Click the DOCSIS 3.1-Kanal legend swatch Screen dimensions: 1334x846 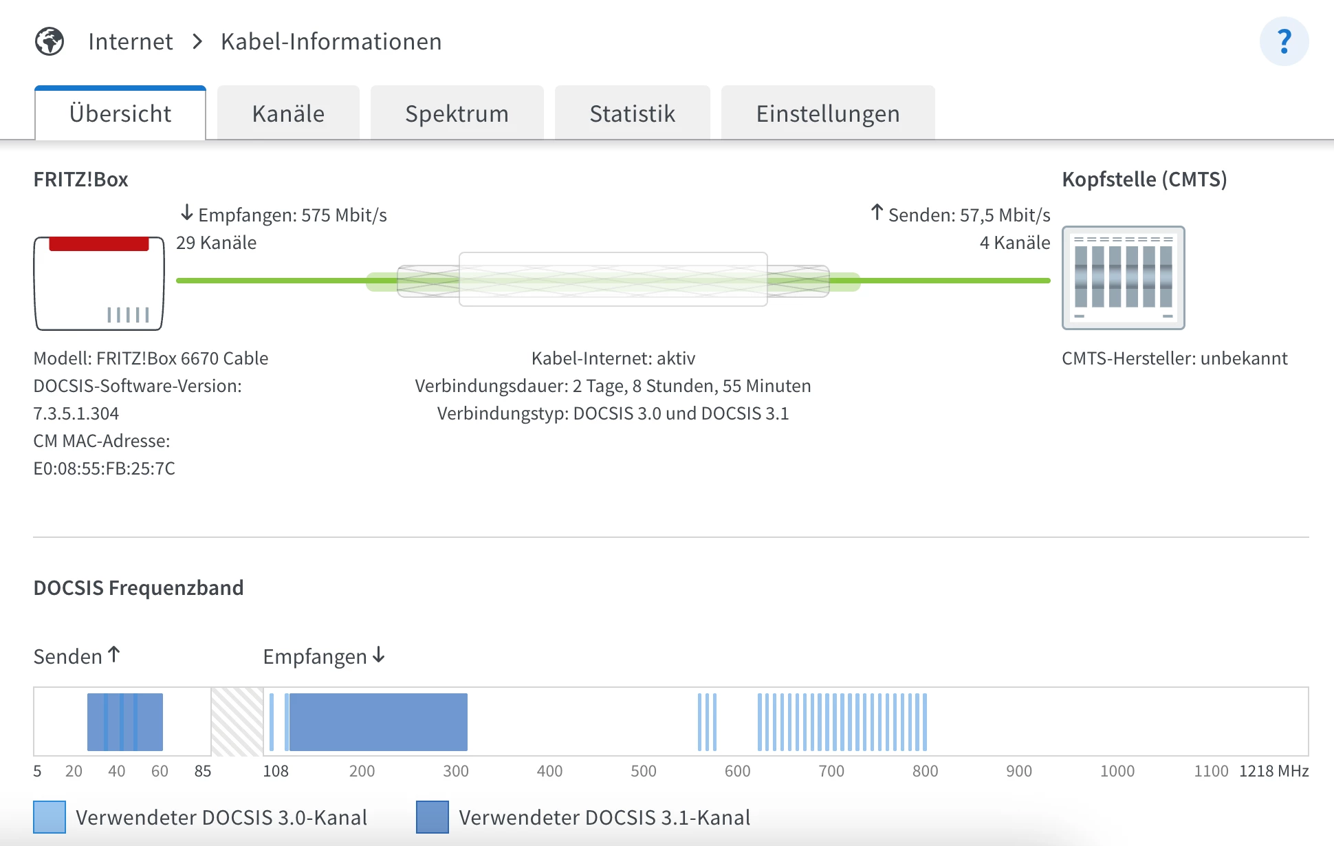click(433, 817)
